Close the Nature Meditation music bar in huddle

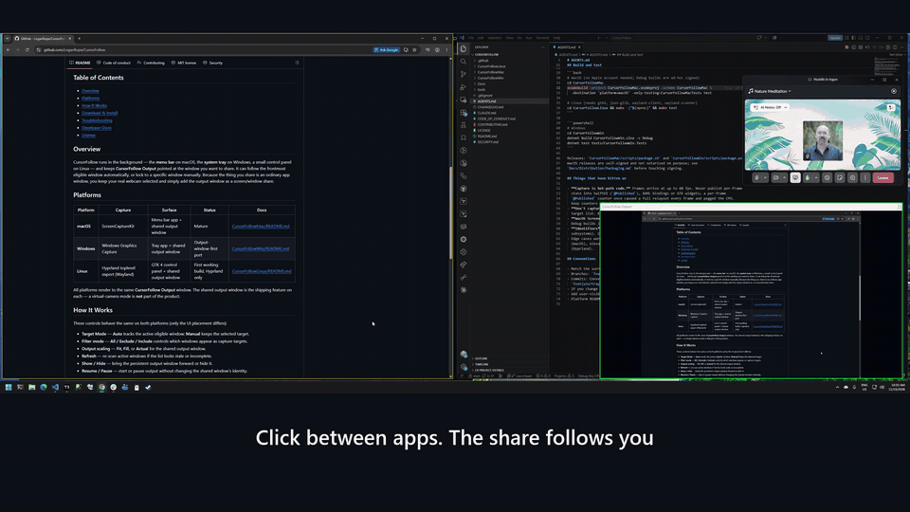[x=894, y=91]
